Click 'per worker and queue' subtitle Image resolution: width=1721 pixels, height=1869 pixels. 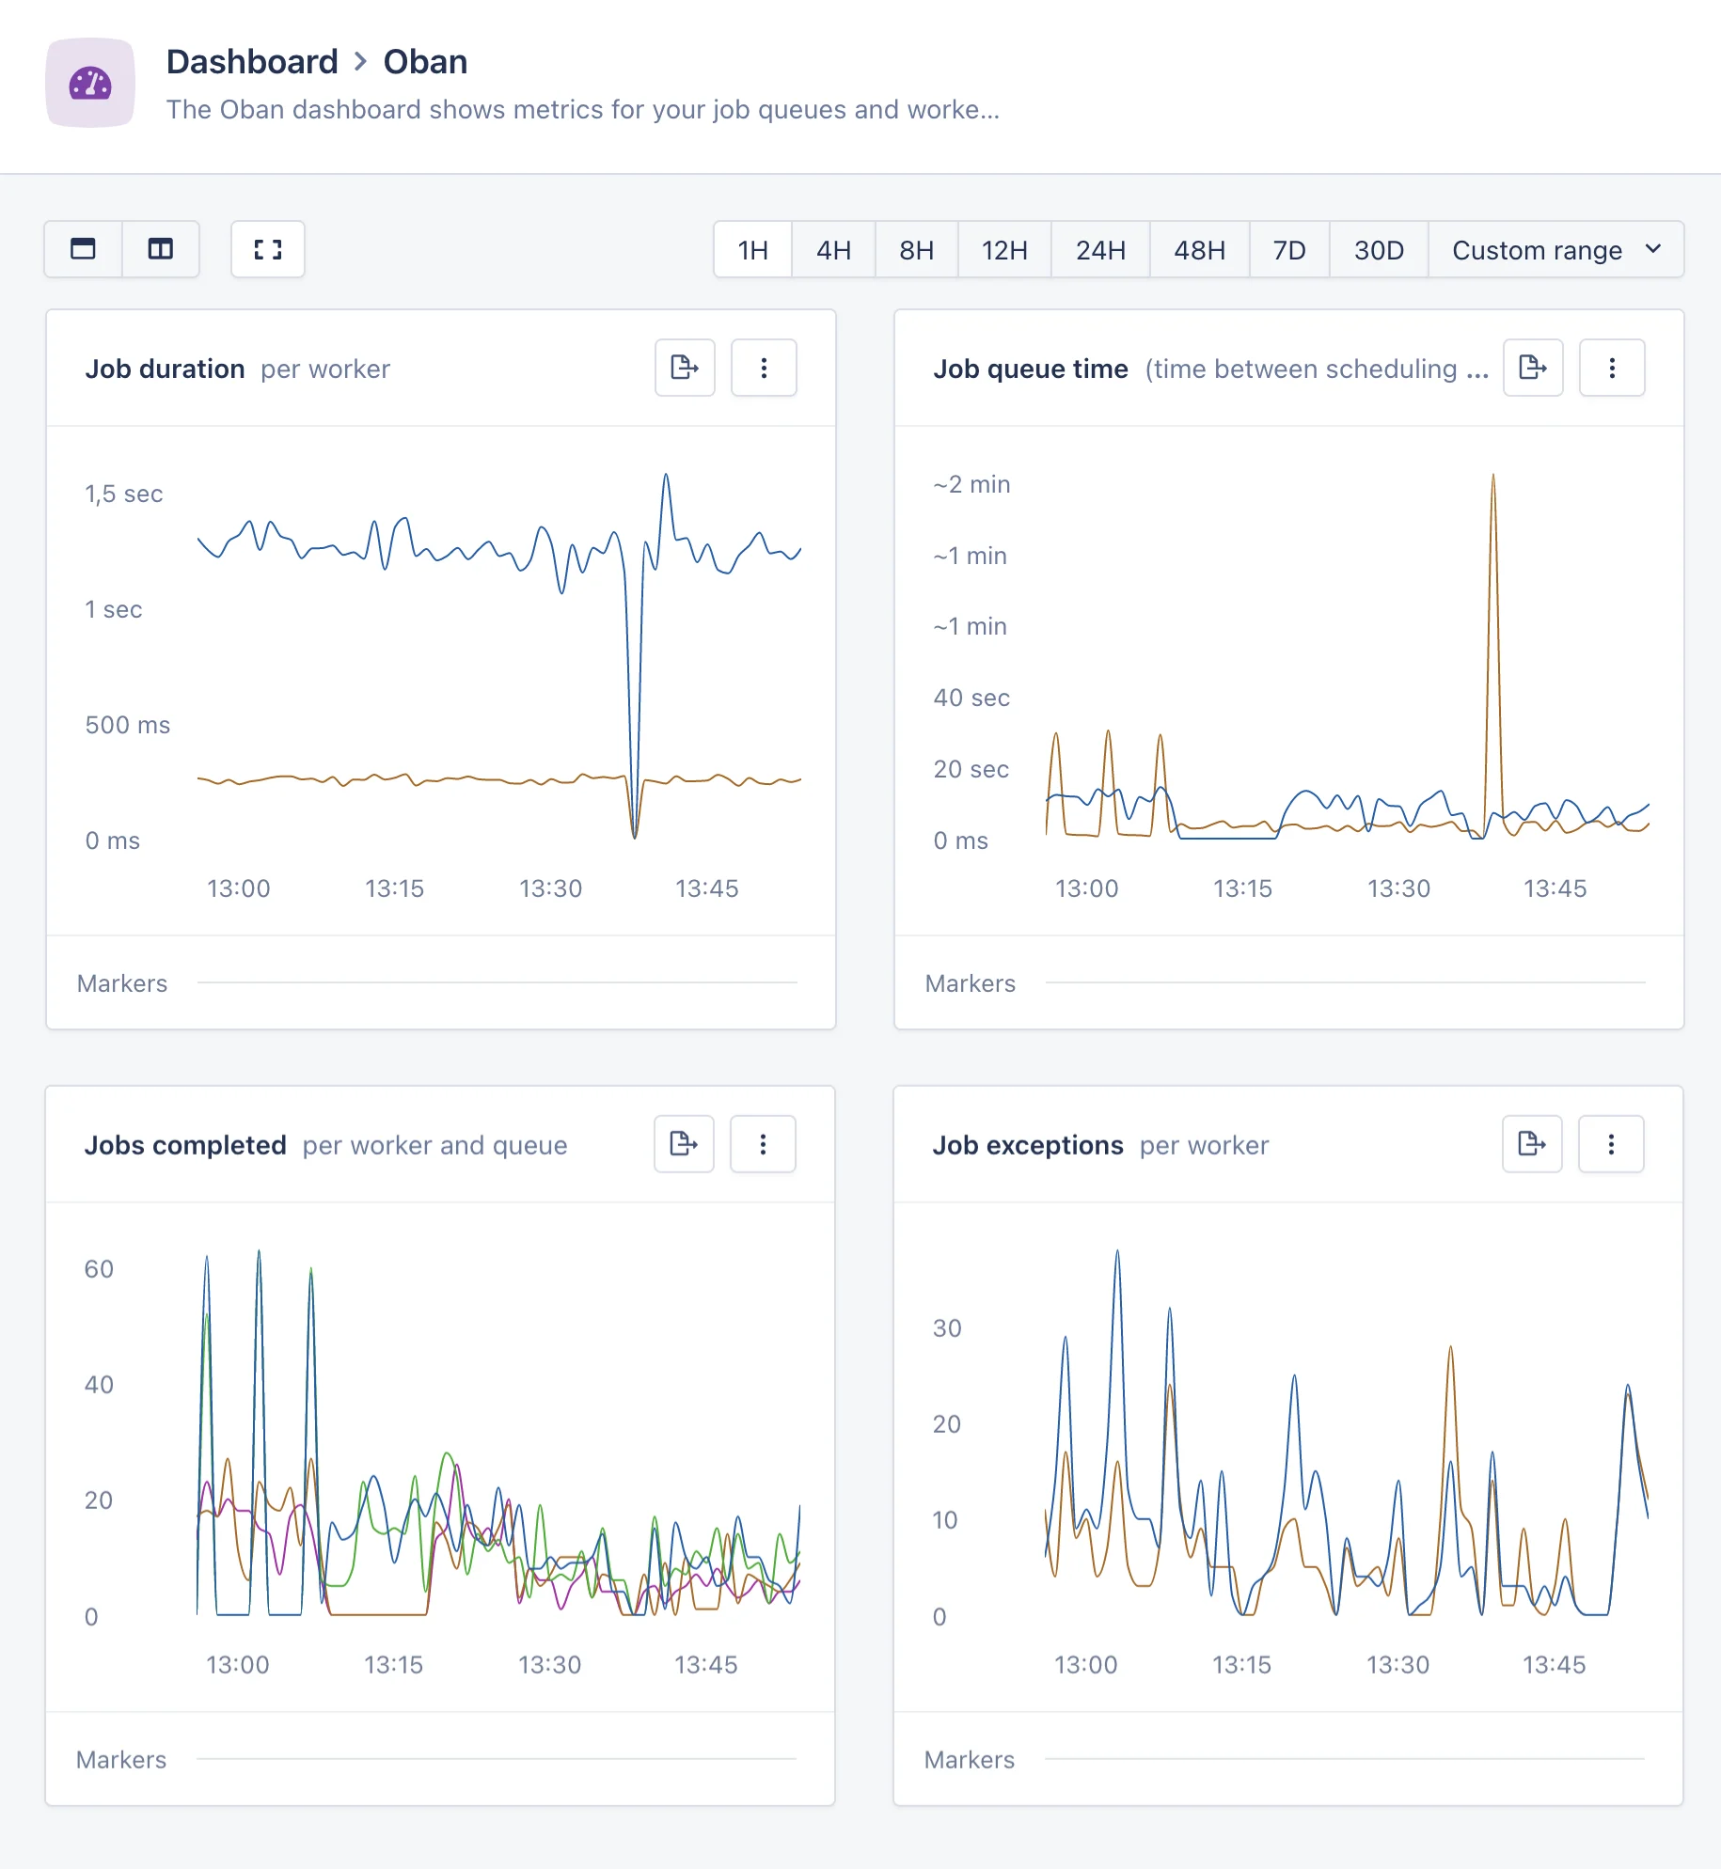(435, 1146)
